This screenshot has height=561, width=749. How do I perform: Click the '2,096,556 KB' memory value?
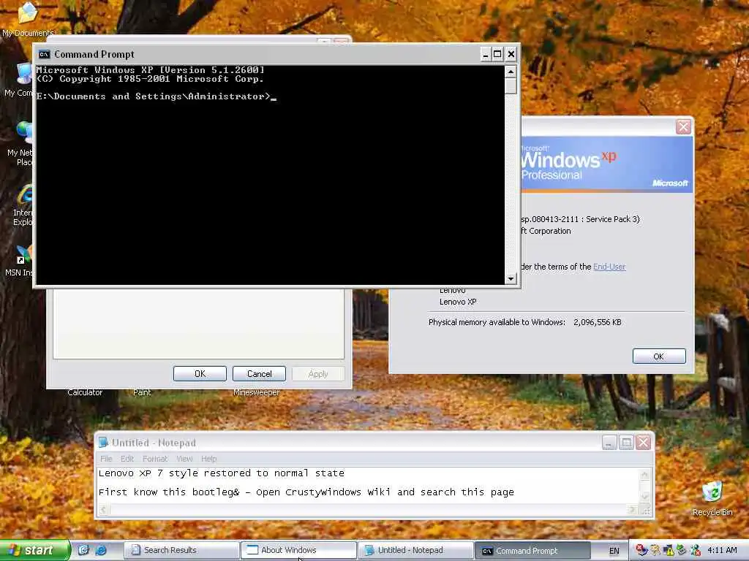click(597, 322)
